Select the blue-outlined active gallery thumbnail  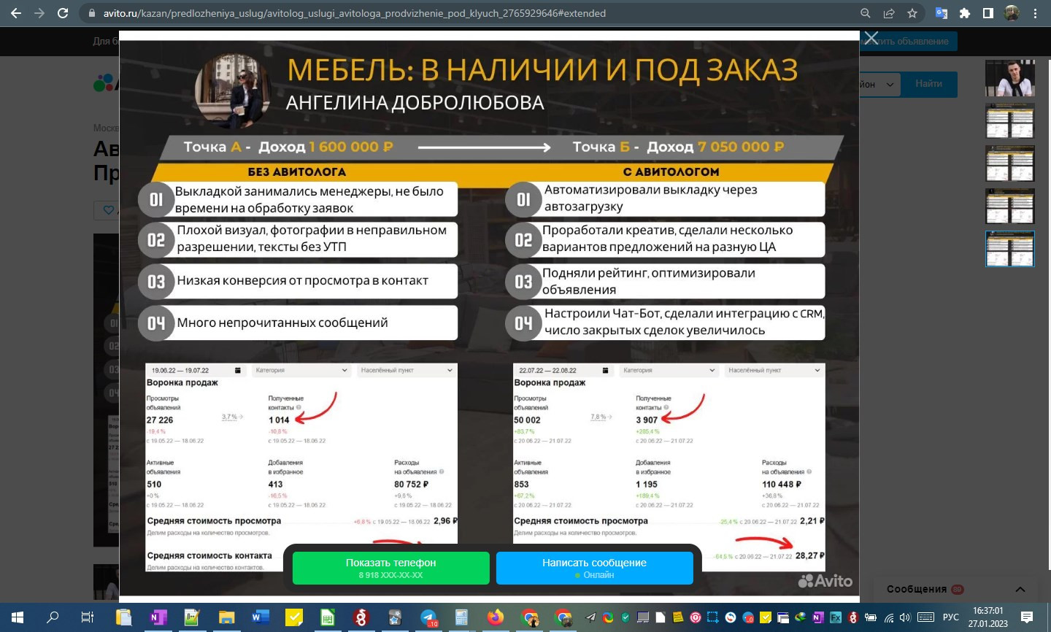(x=1010, y=249)
